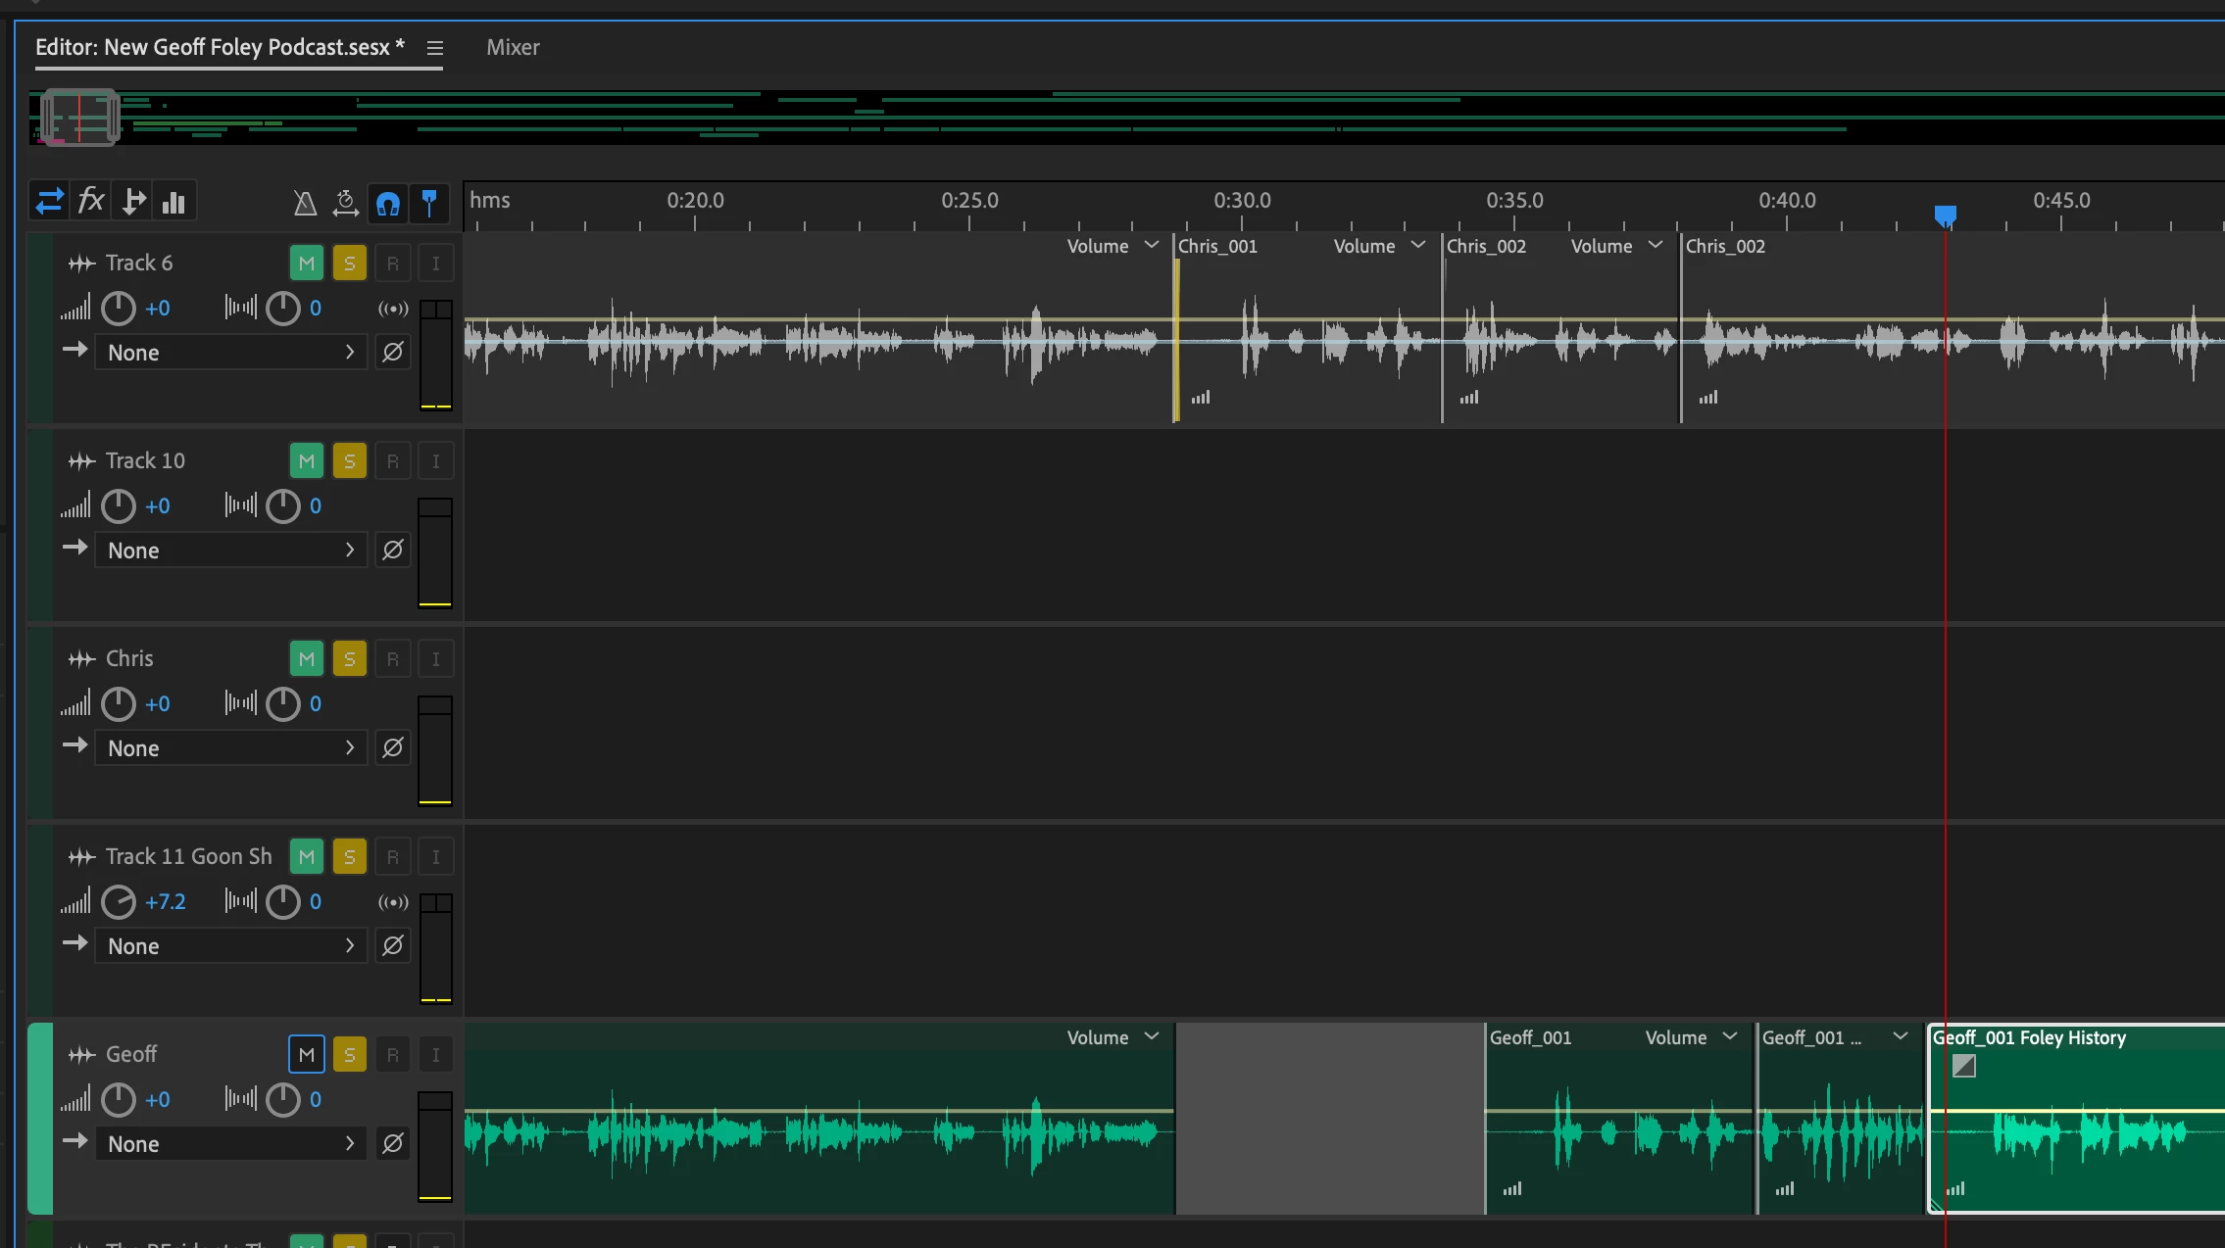
Task: Expand Volume dropdown on Chris_001 clip
Action: pyautogui.click(x=1377, y=246)
